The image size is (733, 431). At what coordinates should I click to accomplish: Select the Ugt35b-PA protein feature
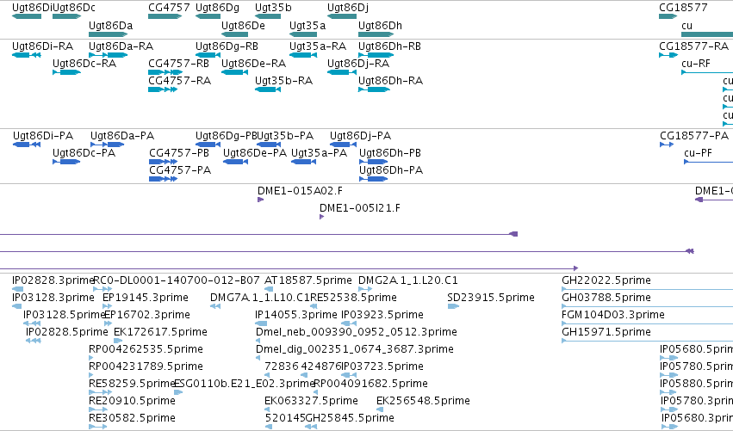(270, 145)
